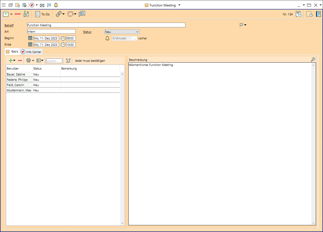The image size is (323, 232).
Task: Expand the link attachment dropdown arrow
Action: pos(63,14)
